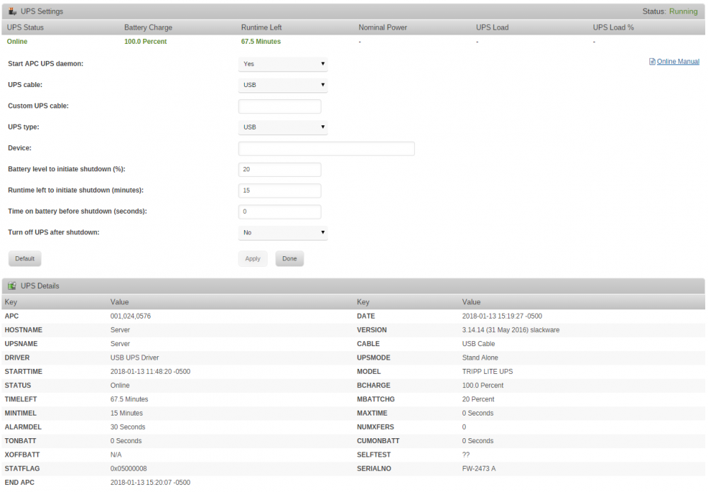The height and width of the screenshot is (492, 708).
Task: Click the UPS Load % column header
Action: coord(613,28)
